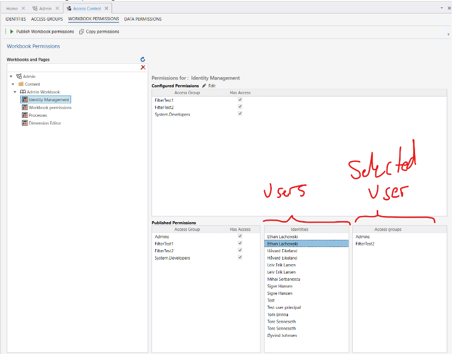Open the DATA PERMISSIONS tab
This screenshot has width=454, height=354.
click(x=143, y=19)
